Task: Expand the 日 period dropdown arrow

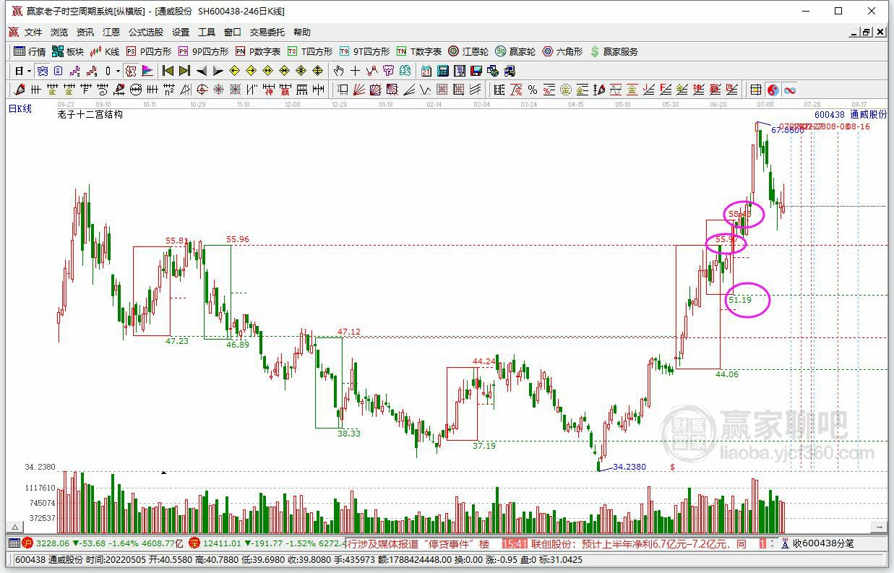Action: (x=29, y=71)
